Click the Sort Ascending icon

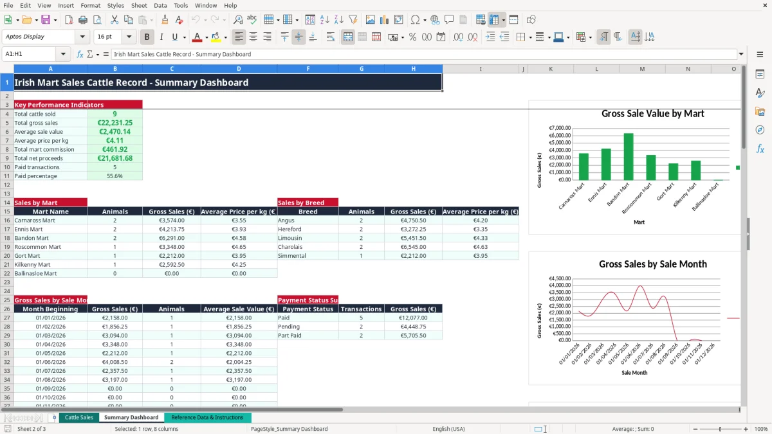325,20
